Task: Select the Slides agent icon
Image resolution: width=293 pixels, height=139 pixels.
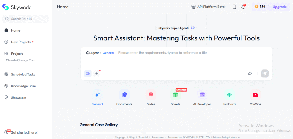Action: coord(151,95)
